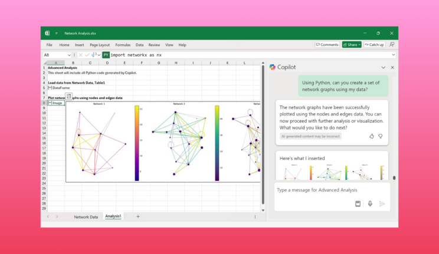Image resolution: width=439 pixels, height=254 pixels.
Task: Select column B header
Action: 73,63
